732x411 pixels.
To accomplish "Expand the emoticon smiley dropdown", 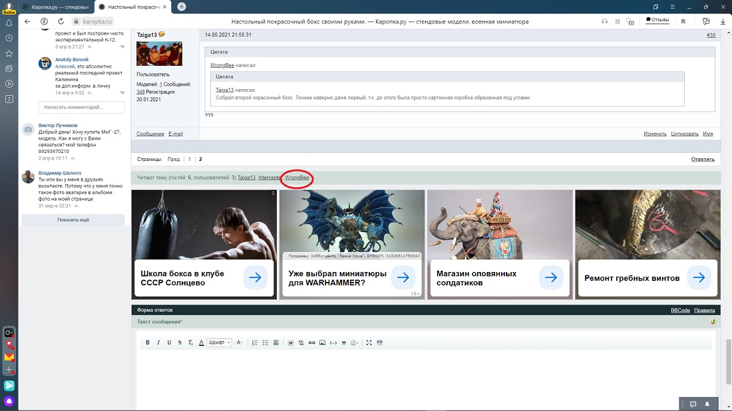I will click(355, 342).
